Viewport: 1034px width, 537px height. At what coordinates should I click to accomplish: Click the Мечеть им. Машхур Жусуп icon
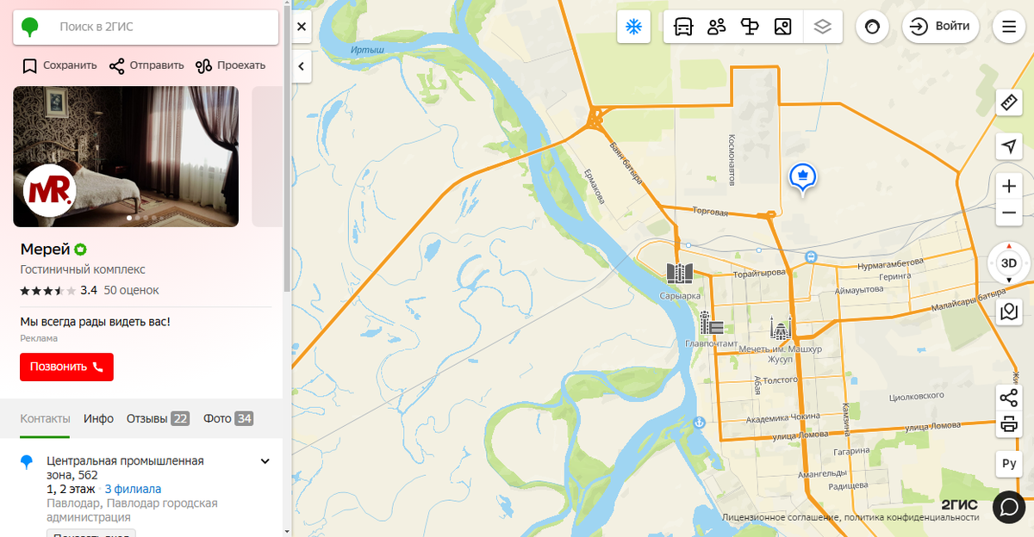(781, 328)
